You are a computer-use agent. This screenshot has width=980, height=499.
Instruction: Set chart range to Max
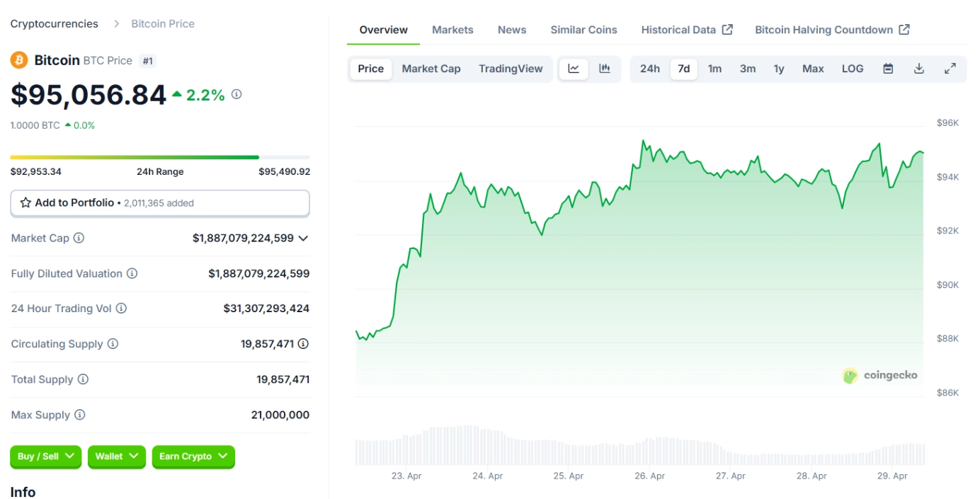pyautogui.click(x=813, y=69)
